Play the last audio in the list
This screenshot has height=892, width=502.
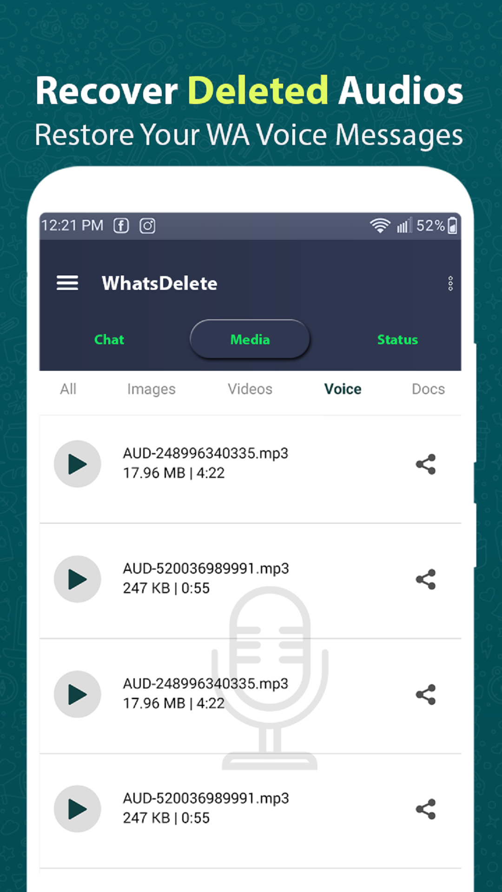(x=77, y=809)
